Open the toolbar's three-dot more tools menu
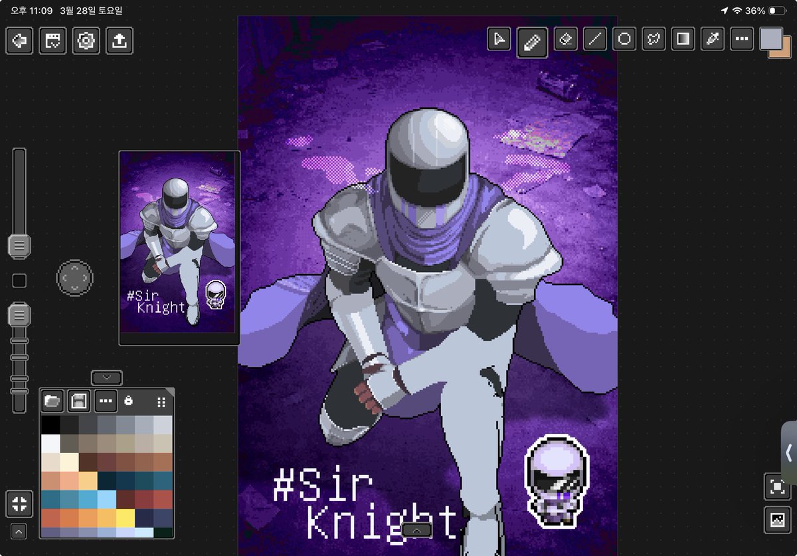The image size is (797, 556). coord(741,39)
